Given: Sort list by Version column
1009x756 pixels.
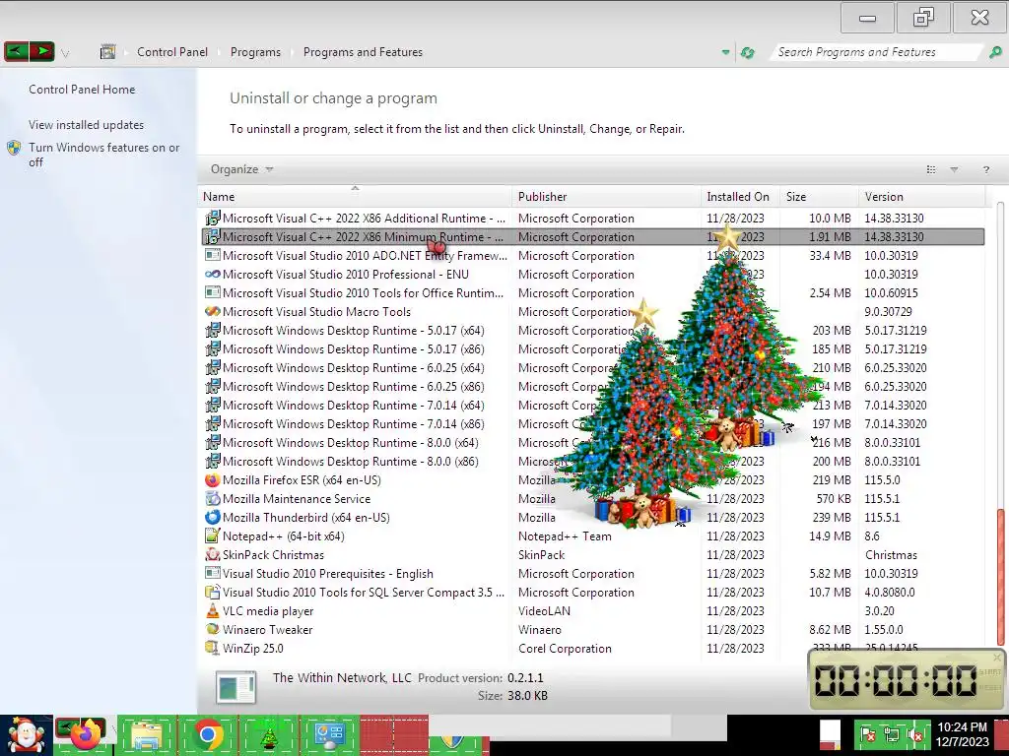Looking at the screenshot, I should point(921,197).
